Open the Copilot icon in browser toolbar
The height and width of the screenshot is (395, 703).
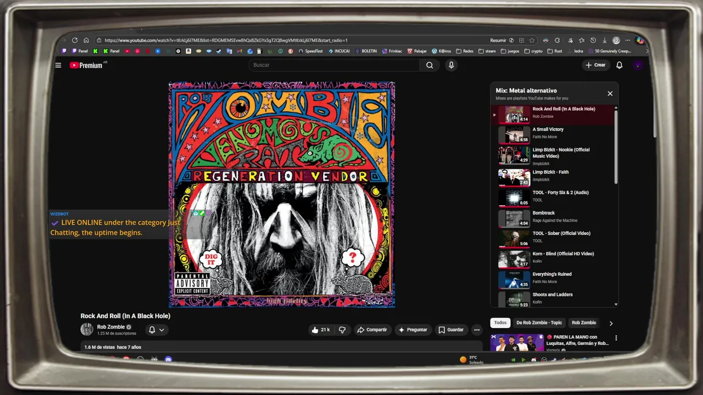(x=640, y=40)
